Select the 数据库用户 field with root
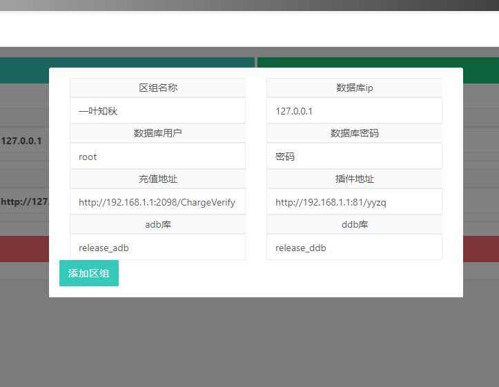 coord(158,156)
